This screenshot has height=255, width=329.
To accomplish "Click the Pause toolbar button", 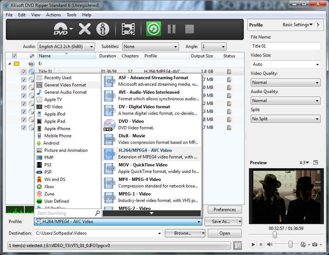I will coord(171,29).
